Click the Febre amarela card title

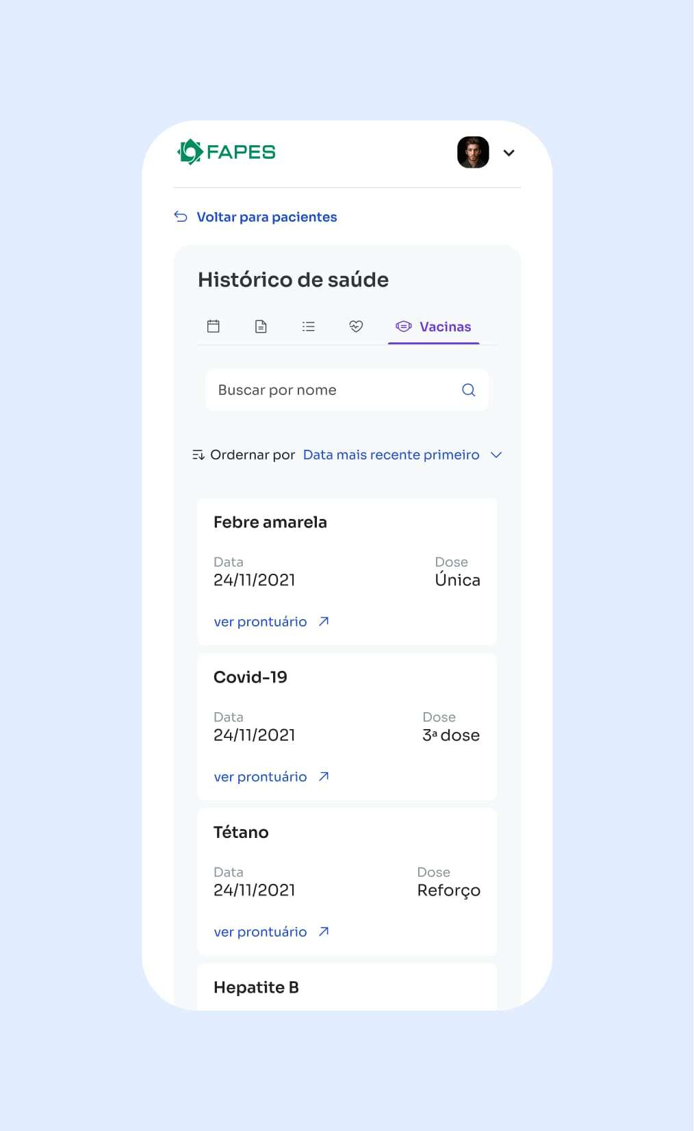(270, 522)
